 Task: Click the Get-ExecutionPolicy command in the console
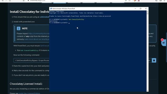click(76, 19)
